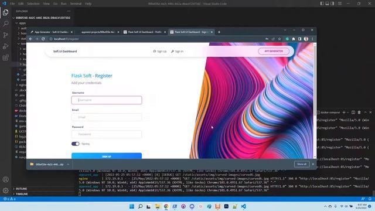Image resolution: width=375 pixels, height=211 pixels.
Task: Go back in the browser
Action: point(30,39)
